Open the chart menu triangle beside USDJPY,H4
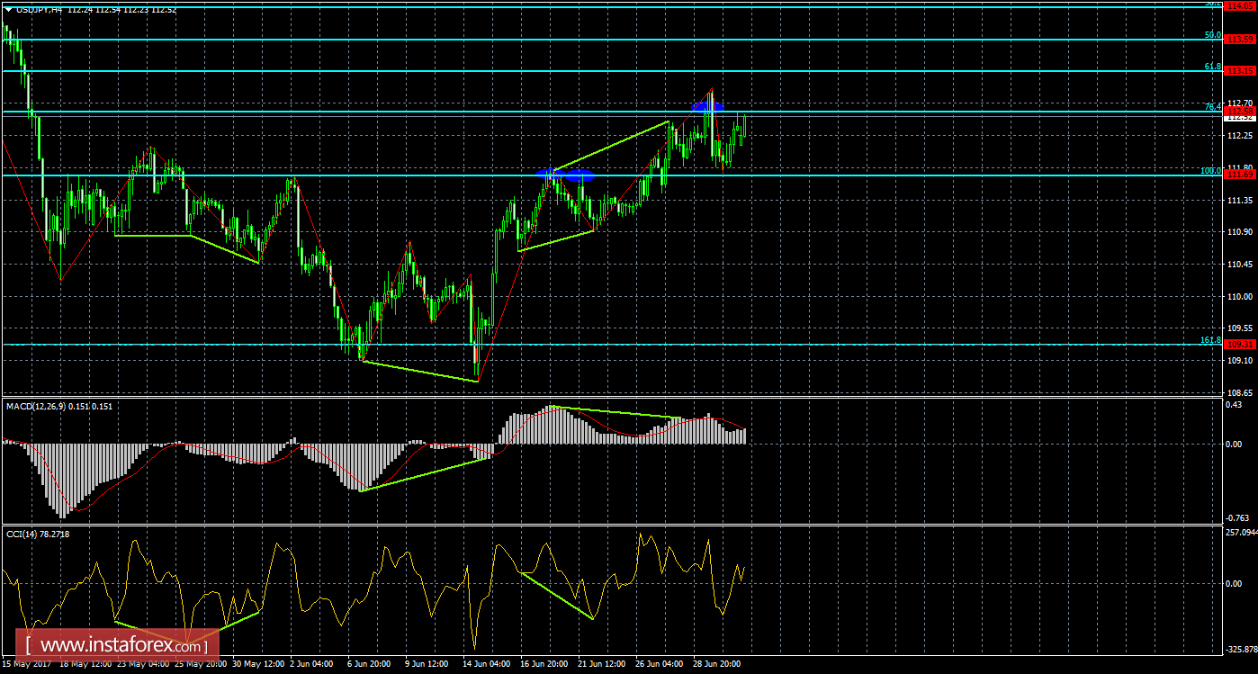Image resolution: width=1258 pixels, height=674 pixels. [8, 11]
